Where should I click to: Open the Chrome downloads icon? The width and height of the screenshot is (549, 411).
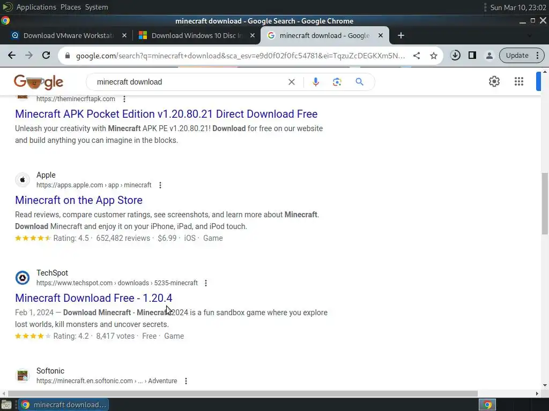[x=455, y=55]
